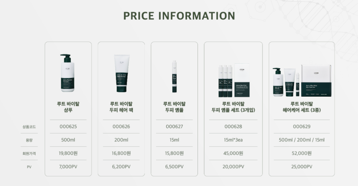Select the 루트 바이탈 샴푸 product name
The width and height of the screenshot is (358, 186).
point(68,107)
